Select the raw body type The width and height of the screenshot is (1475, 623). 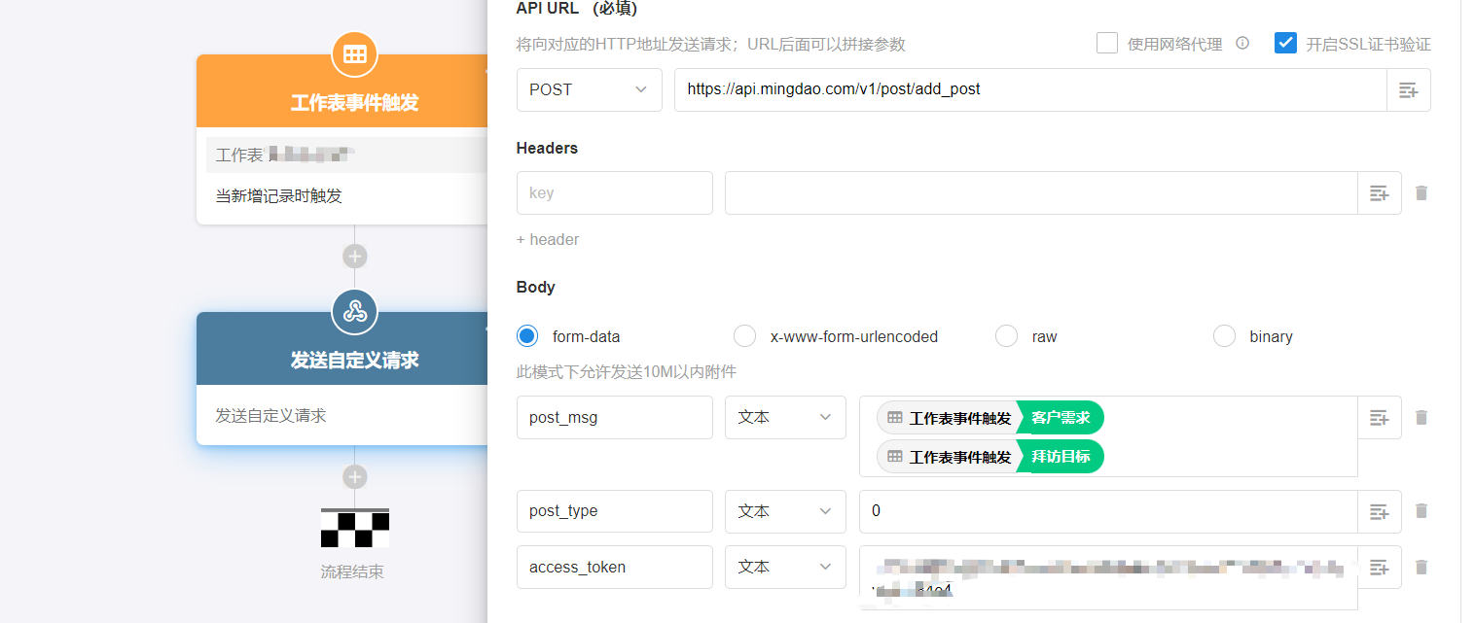(x=1006, y=336)
